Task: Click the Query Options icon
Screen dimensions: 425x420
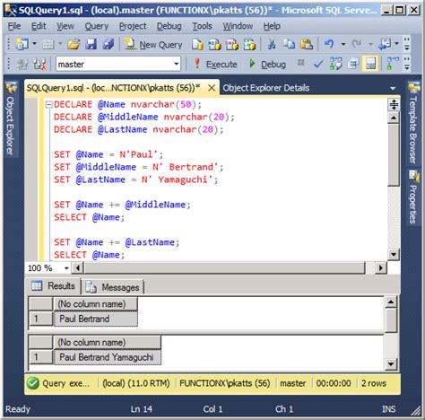Action: point(353,64)
